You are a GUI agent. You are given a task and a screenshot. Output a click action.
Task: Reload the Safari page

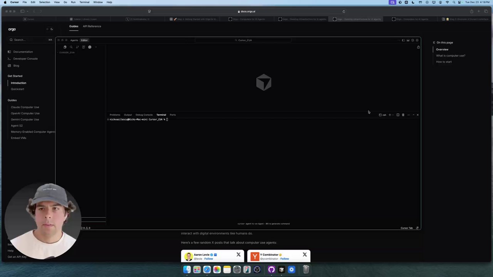coord(344,11)
